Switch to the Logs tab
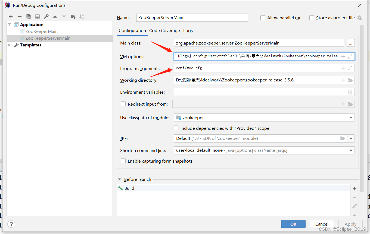The height and width of the screenshot is (234, 370). (188, 31)
